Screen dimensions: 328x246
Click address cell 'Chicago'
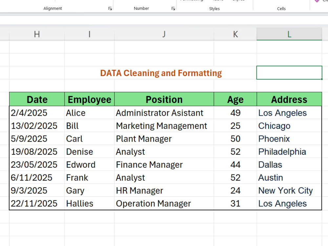289,126
